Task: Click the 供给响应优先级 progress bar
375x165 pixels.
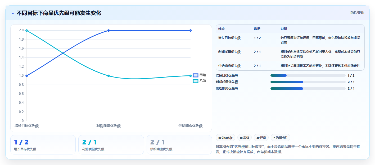Action: click(x=308, y=89)
